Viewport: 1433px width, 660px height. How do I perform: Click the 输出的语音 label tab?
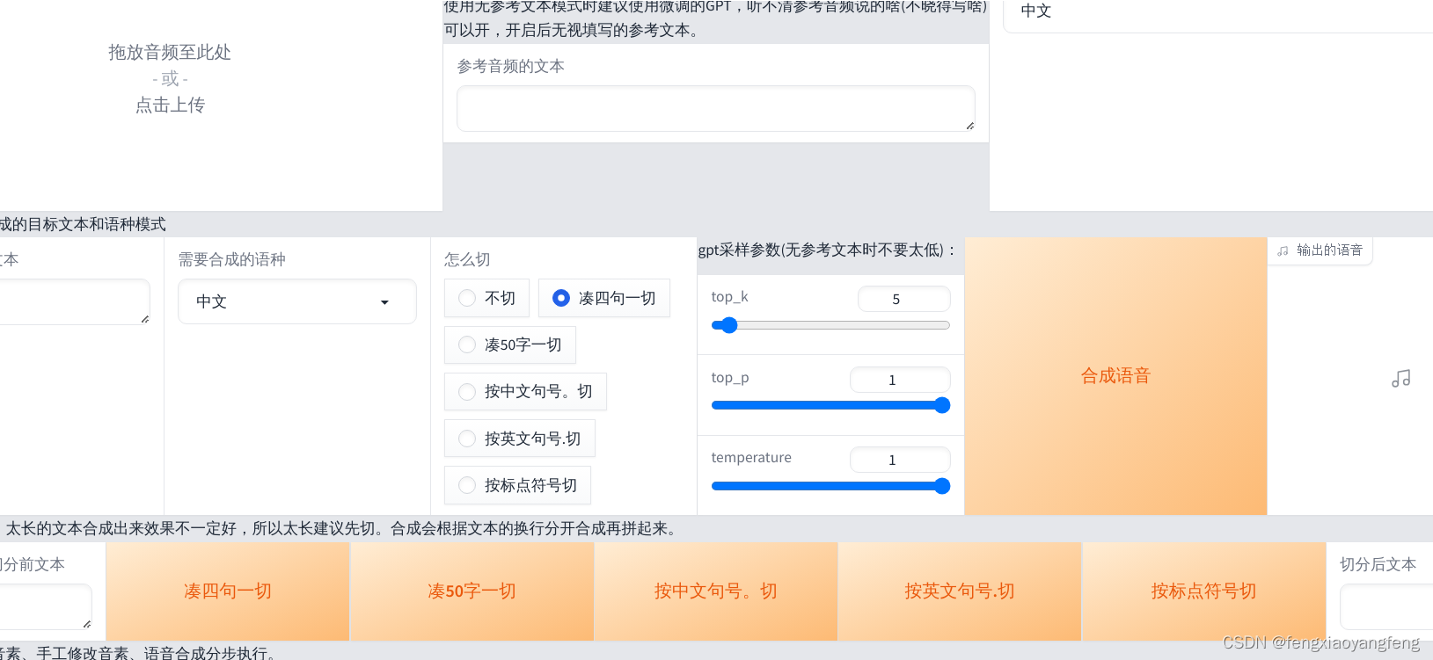pyautogui.click(x=1320, y=250)
